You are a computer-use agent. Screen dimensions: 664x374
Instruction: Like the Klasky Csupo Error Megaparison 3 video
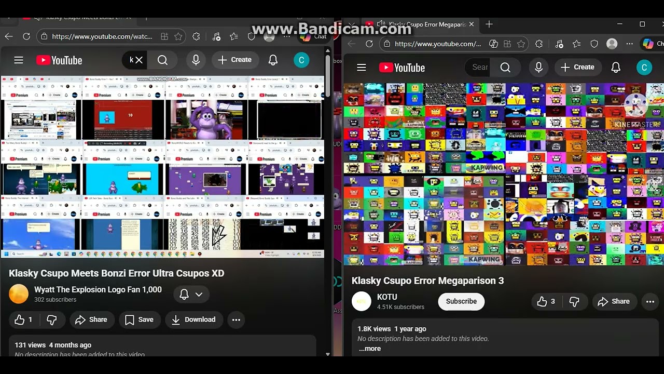(547, 302)
